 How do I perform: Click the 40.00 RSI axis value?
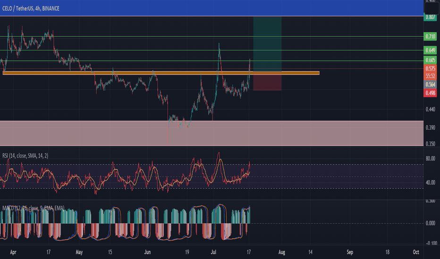[x=430, y=183]
